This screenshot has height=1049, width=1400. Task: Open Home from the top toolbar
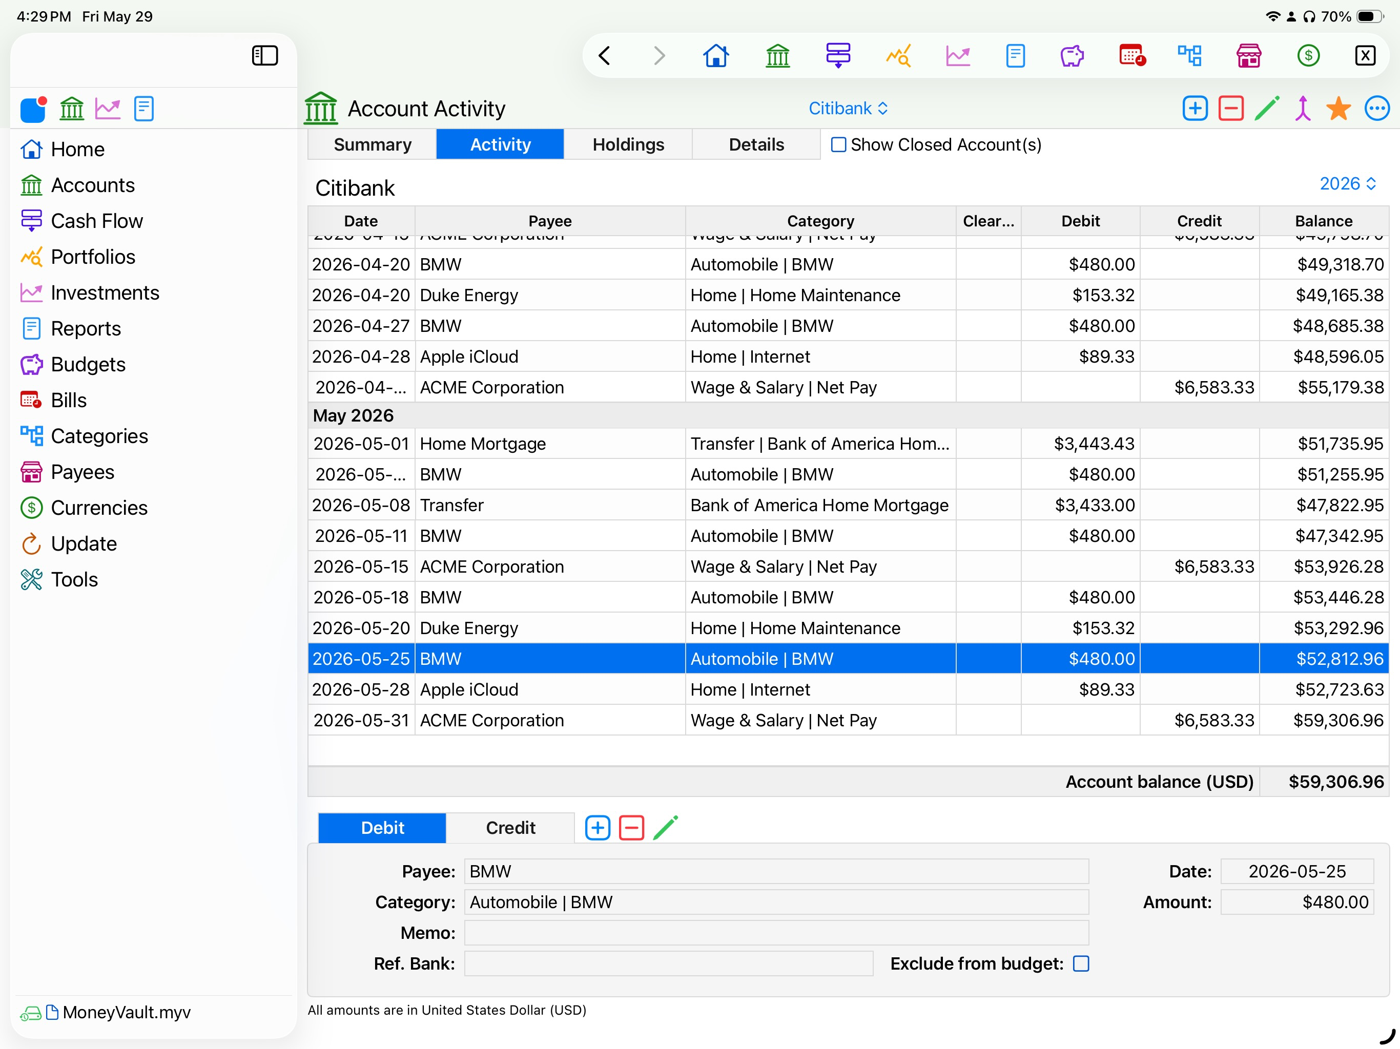tap(716, 56)
